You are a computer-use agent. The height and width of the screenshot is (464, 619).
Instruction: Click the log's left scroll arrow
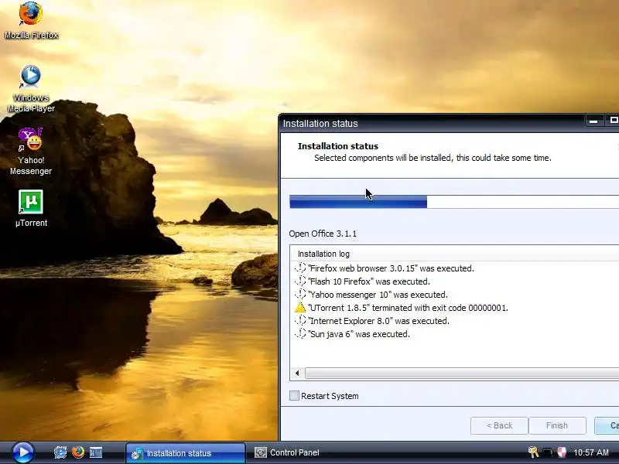(x=297, y=373)
